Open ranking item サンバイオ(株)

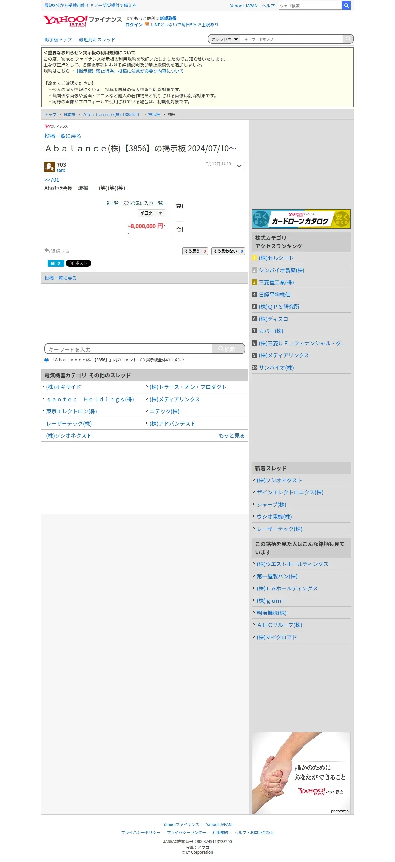276,367
